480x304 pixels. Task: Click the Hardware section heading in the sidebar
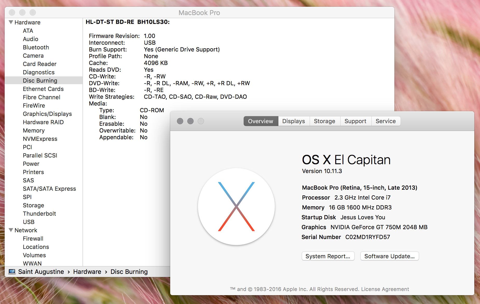[28, 22]
